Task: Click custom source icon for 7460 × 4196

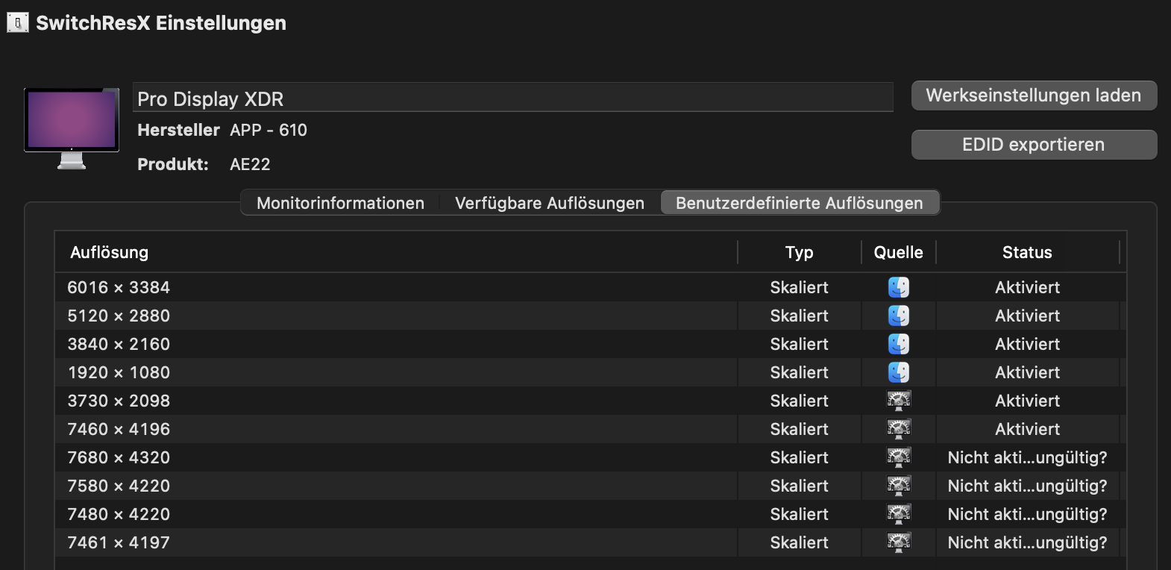Action: (898, 429)
